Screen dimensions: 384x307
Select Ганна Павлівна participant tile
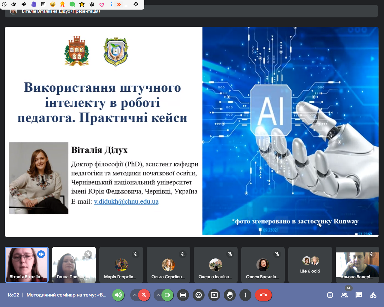coord(74,265)
